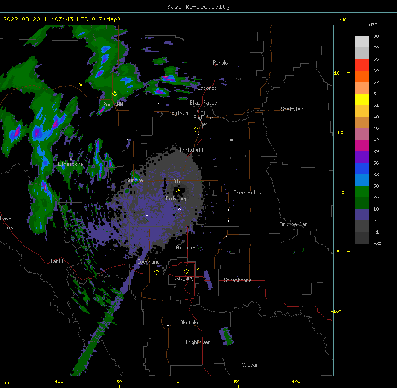Click horizontal axis tick label -50

coord(117,382)
